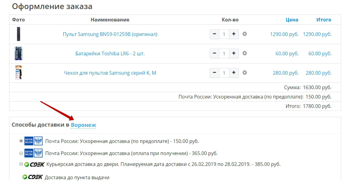This screenshot has width=364, height=181.
Task: Click the 1290.00 руб. row total of the Samsung remote
Action: pyautogui.click(x=317, y=34)
